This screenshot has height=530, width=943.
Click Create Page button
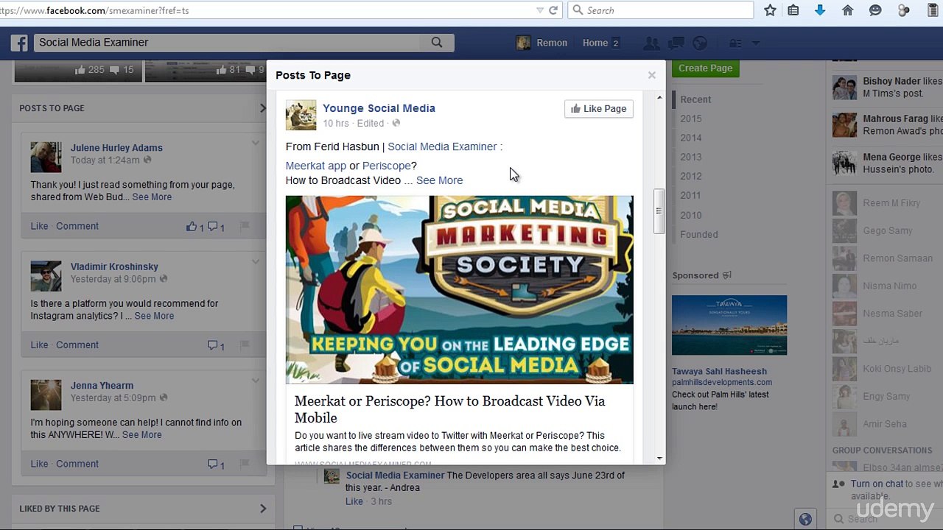(x=705, y=68)
